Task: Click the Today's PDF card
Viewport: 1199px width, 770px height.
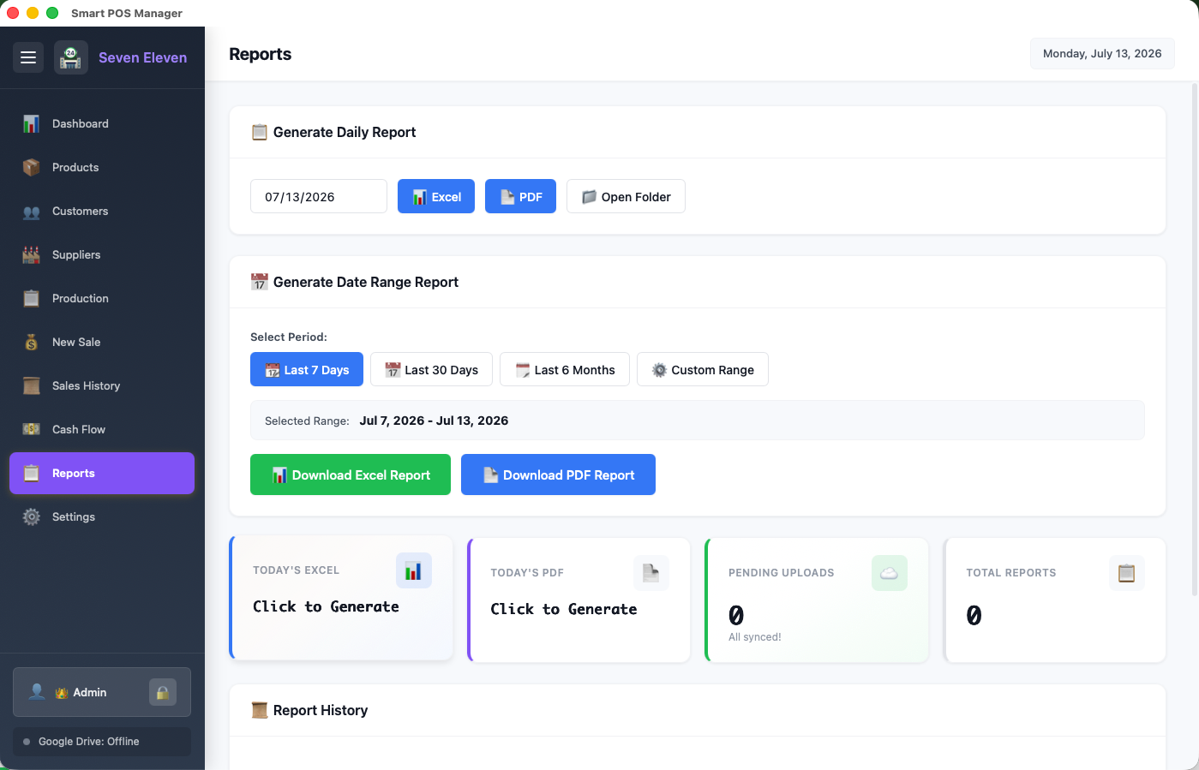Action: point(579,600)
